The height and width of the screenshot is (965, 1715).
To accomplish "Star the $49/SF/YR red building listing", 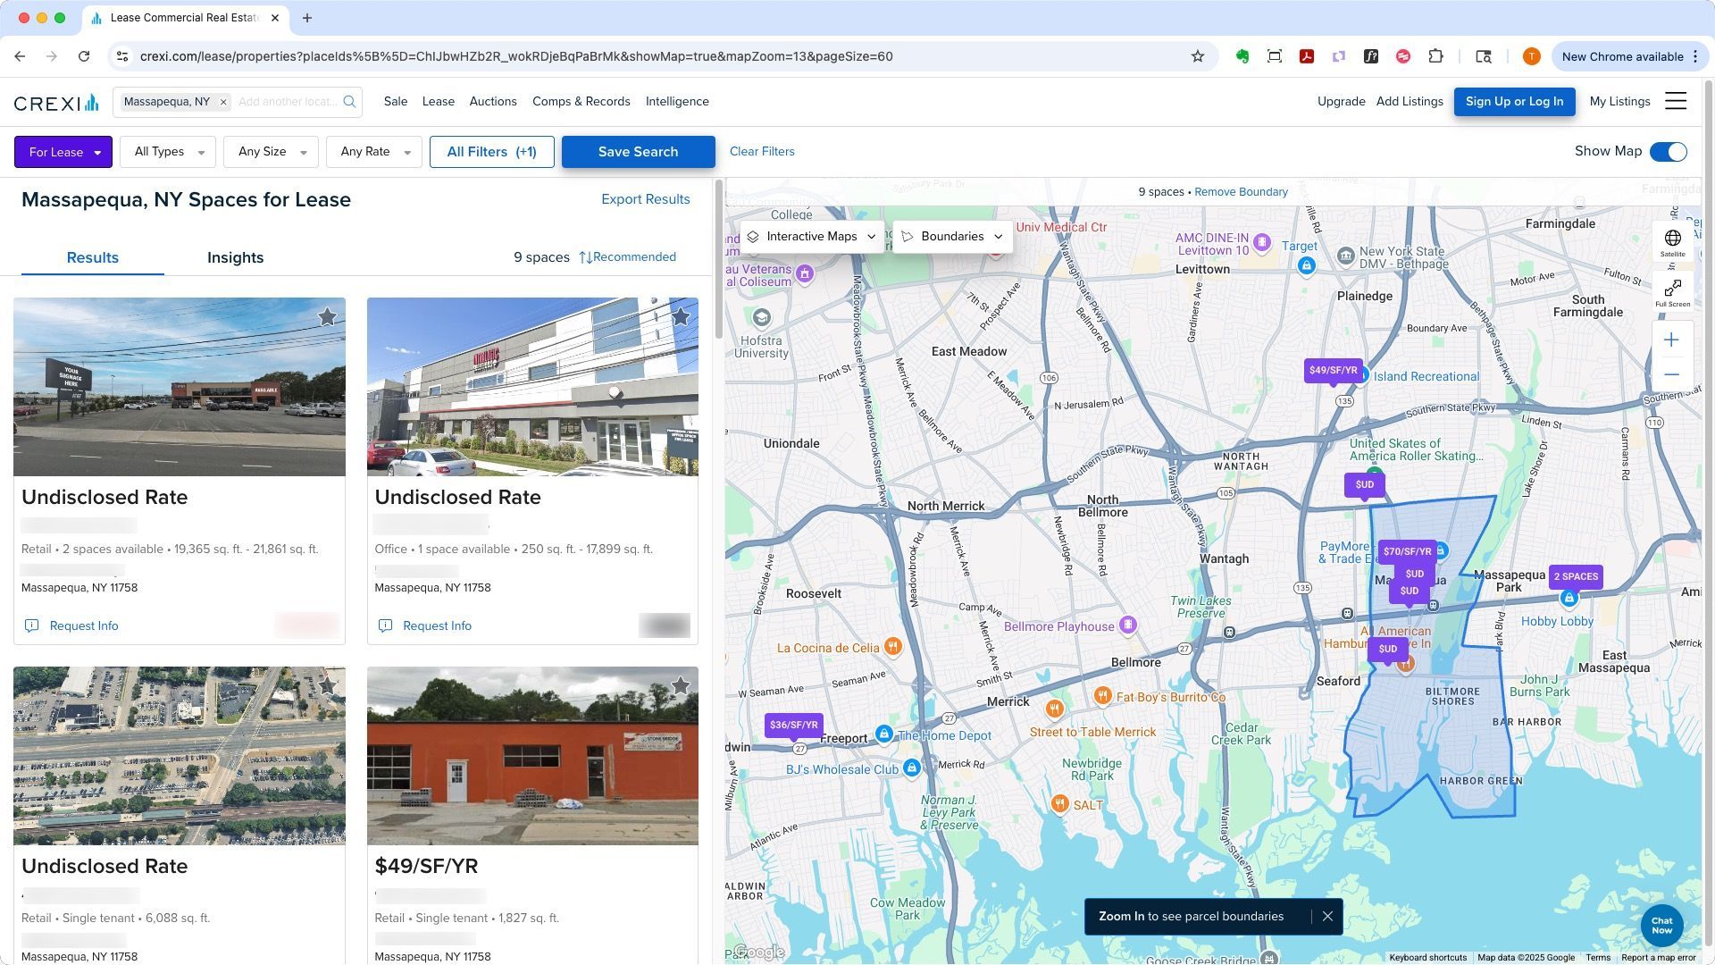I will [681, 686].
